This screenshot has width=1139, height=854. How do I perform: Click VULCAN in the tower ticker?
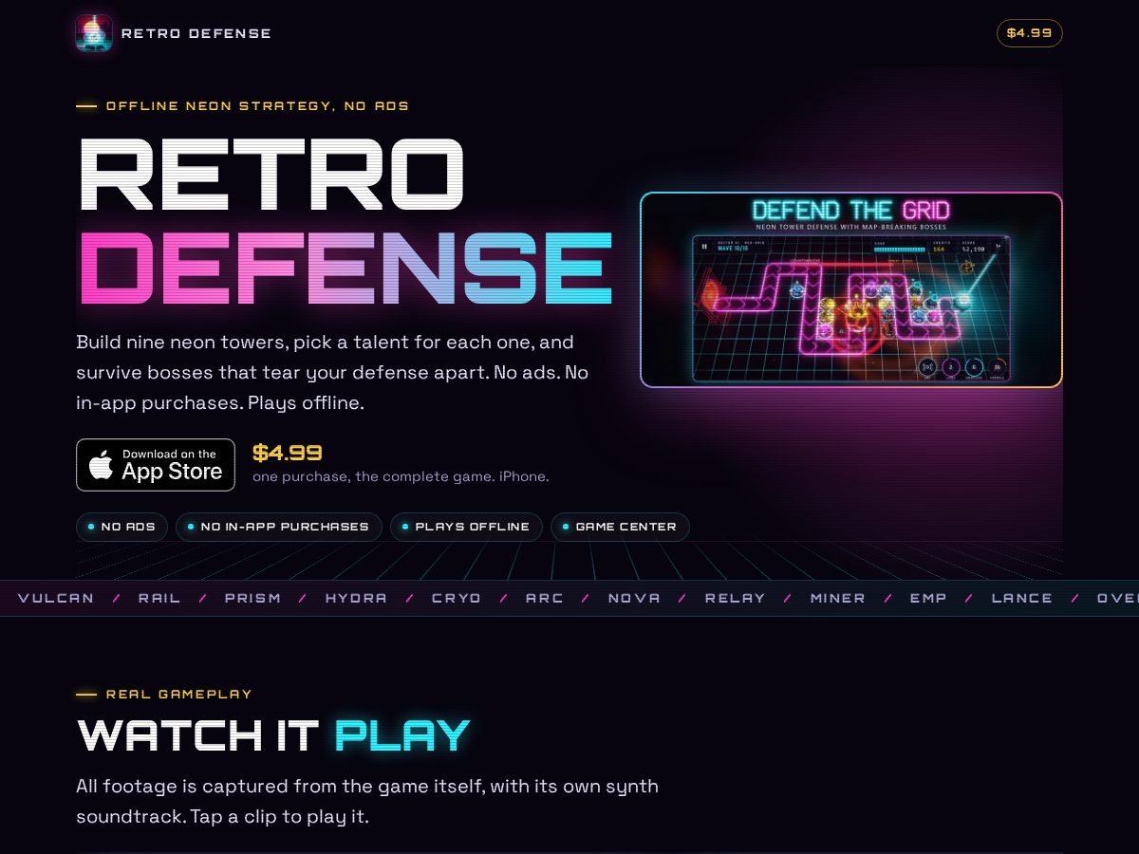pyautogui.click(x=56, y=598)
